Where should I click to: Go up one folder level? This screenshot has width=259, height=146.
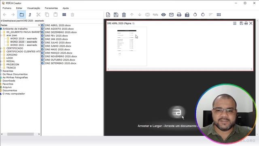[30, 15]
